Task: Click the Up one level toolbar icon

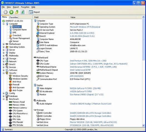Action: (x=17, y=12)
